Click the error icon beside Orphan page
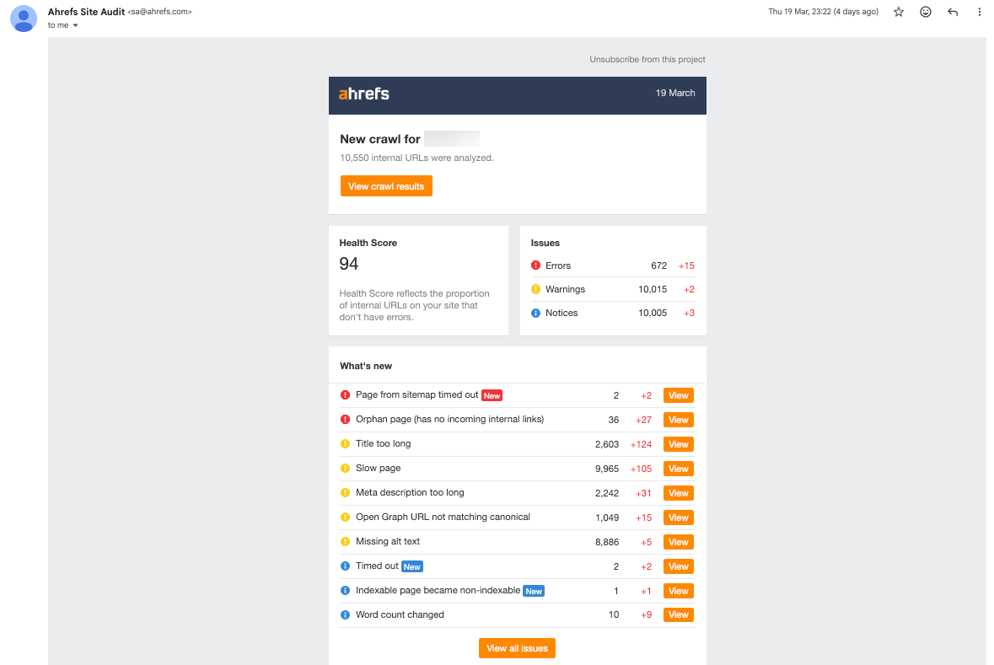 coord(346,419)
